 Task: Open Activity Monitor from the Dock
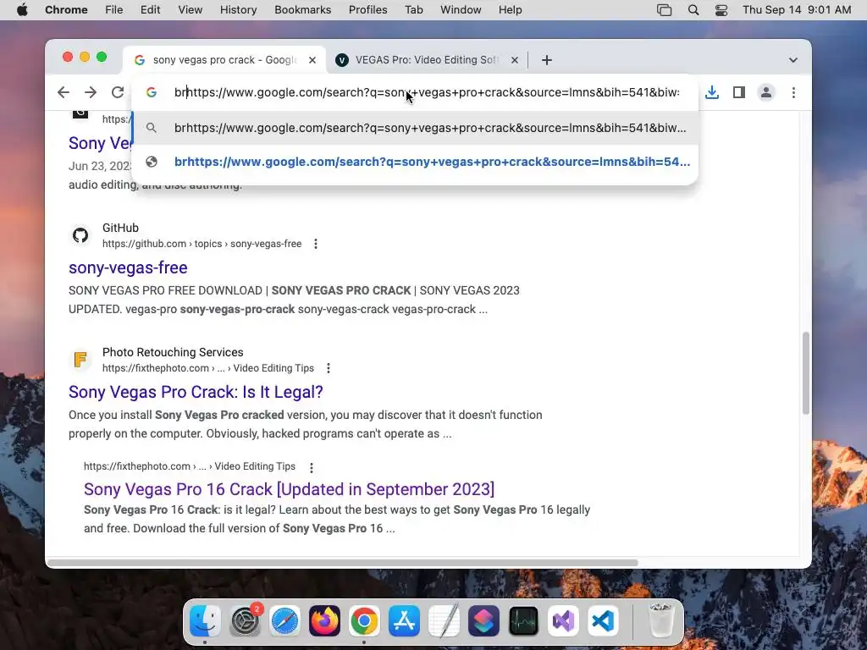(523, 620)
